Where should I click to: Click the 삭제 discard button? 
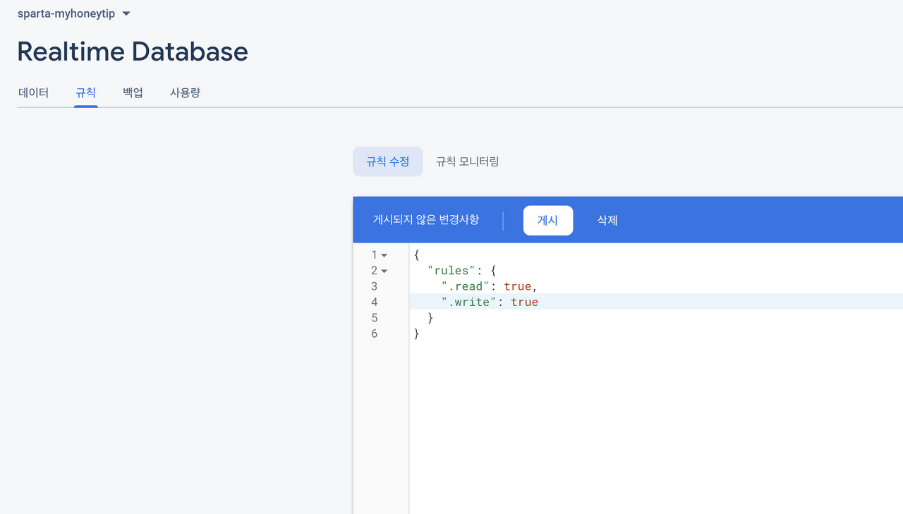[x=607, y=220]
